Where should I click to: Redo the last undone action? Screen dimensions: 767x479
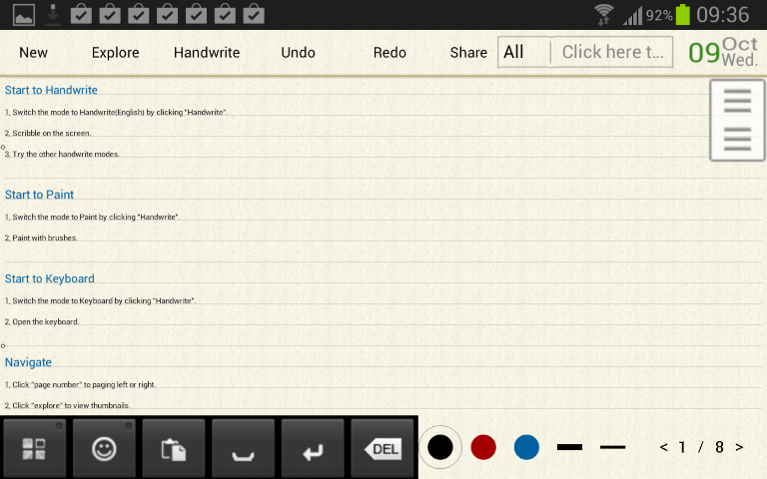pyautogui.click(x=389, y=52)
